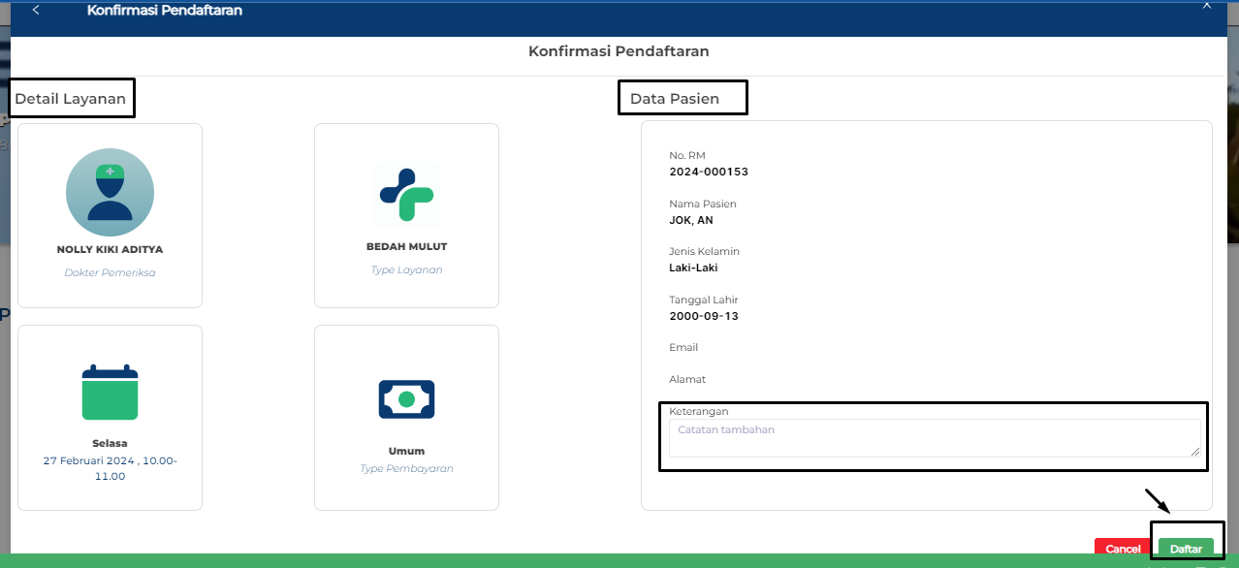Viewport: 1239px width, 568px height.
Task: Click the Email field label
Action: point(683,347)
